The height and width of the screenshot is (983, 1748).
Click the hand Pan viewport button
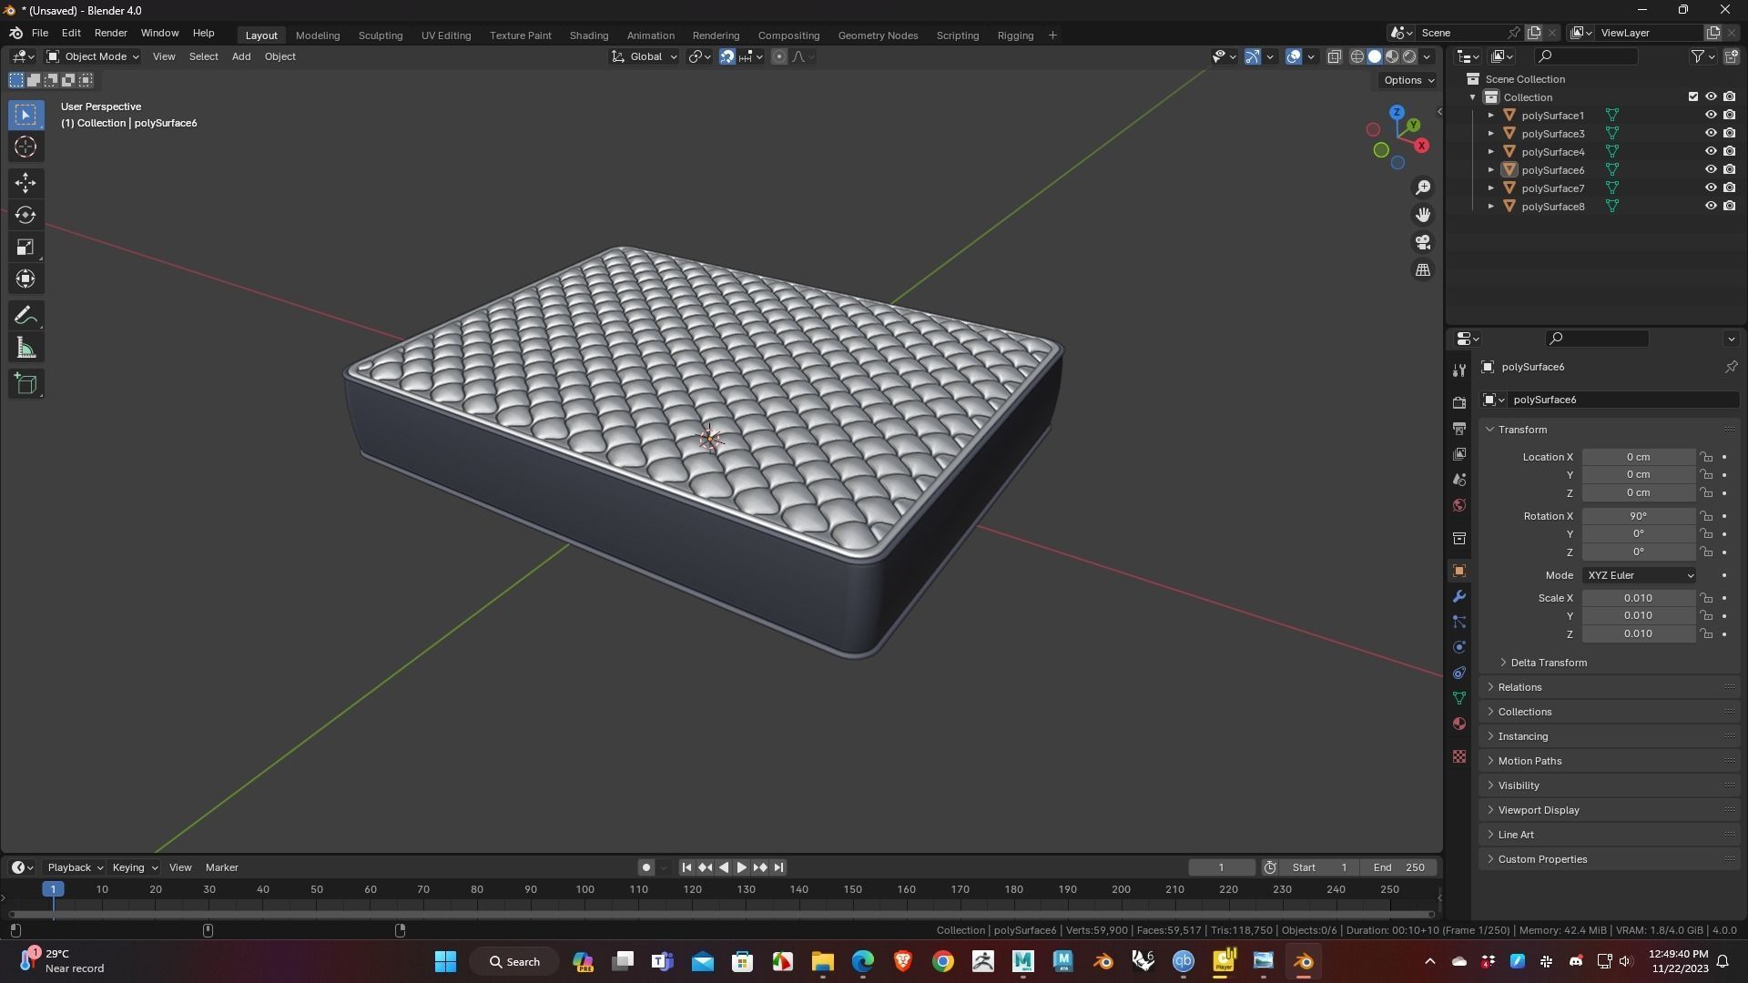(x=1423, y=215)
